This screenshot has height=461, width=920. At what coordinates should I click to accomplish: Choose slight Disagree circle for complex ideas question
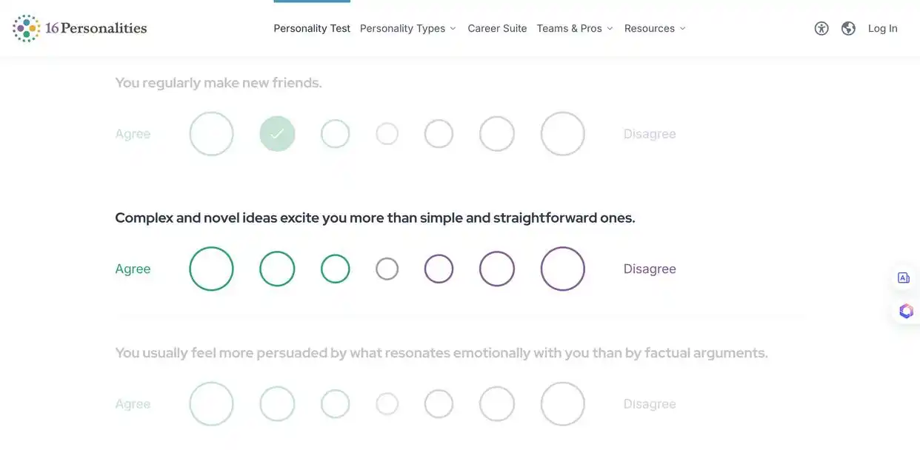click(x=439, y=269)
